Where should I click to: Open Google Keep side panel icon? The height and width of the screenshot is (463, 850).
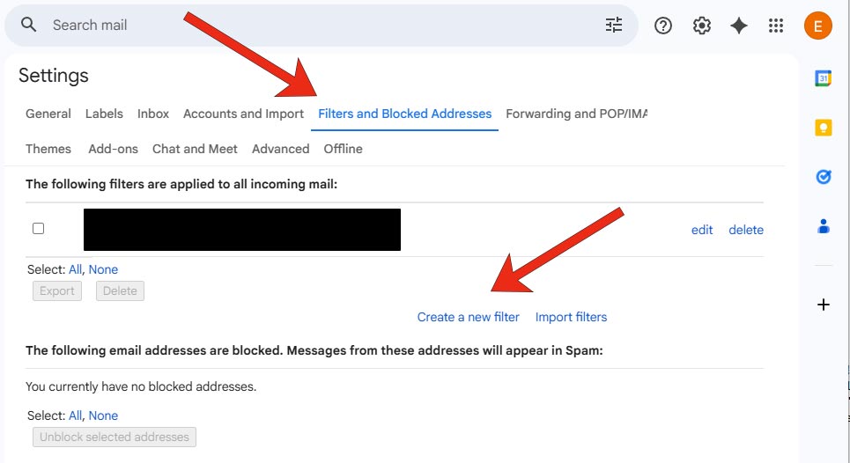point(823,128)
